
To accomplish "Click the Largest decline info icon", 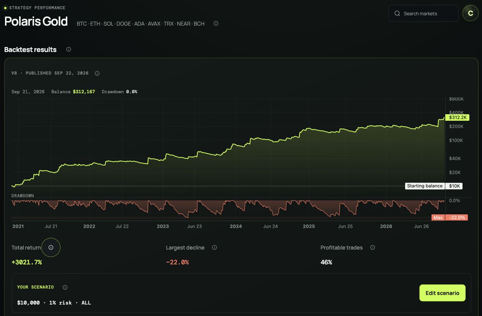I will click(x=214, y=247).
